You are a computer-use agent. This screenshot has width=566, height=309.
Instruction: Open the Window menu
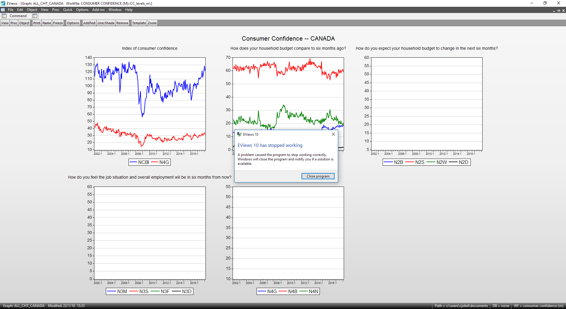(x=115, y=10)
